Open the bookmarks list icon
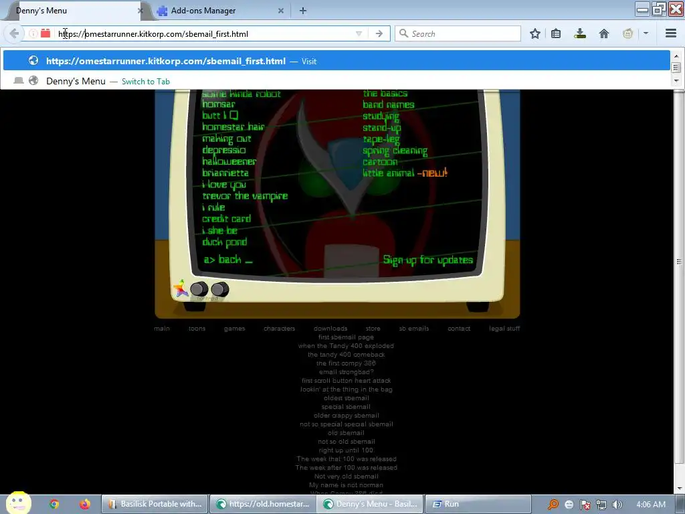Image resolution: width=685 pixels, height=514 pixels. (556, 33)
